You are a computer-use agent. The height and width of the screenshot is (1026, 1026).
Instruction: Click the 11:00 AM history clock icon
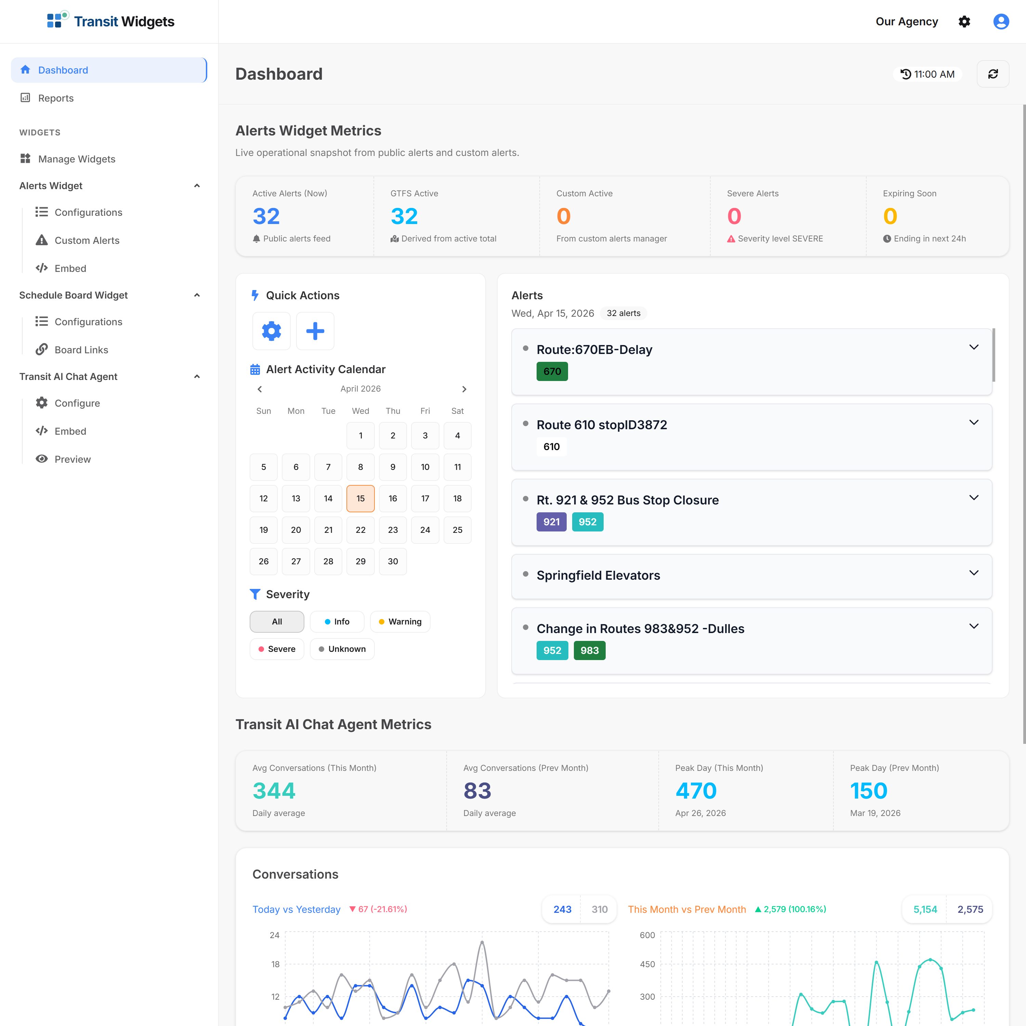tap(906, 74)
